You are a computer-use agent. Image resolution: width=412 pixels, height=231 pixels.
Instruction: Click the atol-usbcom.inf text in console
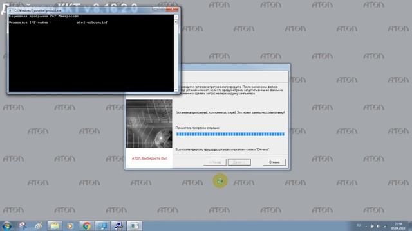click(x=92, y=22)
